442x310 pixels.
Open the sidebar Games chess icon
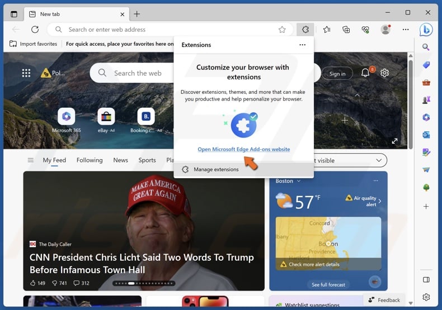426,100
